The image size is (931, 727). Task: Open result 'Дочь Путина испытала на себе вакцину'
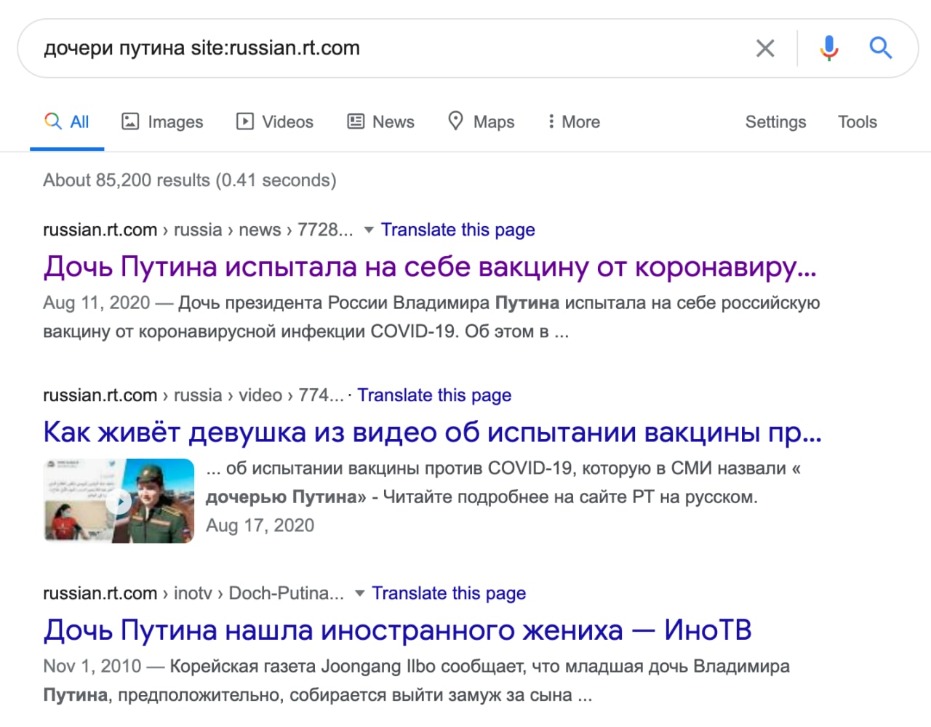click(430, 267)
